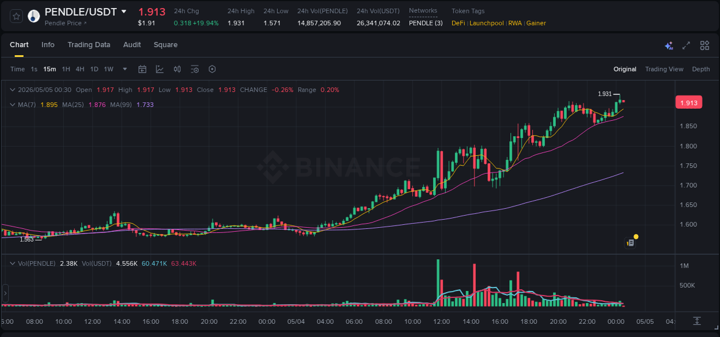Click the volume value 60.471K
720x337 pixels.
(x=154, y=263)
